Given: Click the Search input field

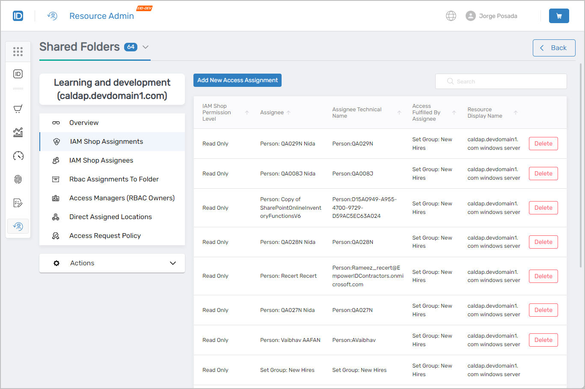Looking at the screenshot, I should pyautogui.click(x=505, y=81).
